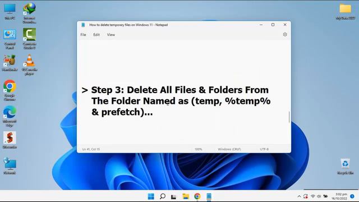Open the View menu in Notepad
Screen dimensions: 359x202
pos(111,35)
